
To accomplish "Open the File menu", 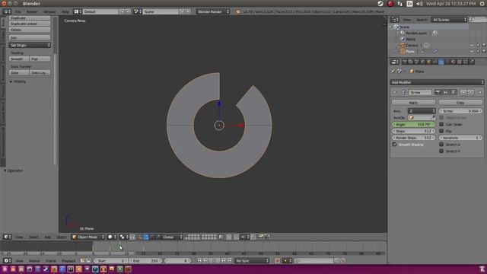I will (18, 11).
